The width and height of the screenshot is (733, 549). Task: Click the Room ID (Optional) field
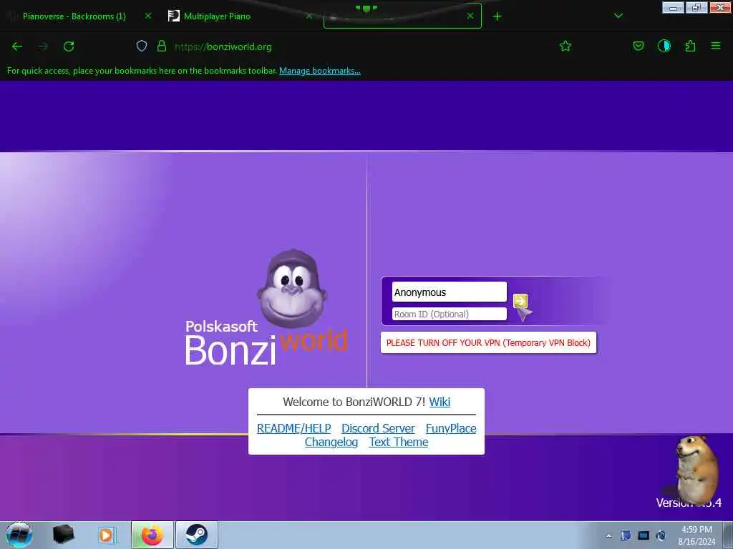[x=450, y=315]
